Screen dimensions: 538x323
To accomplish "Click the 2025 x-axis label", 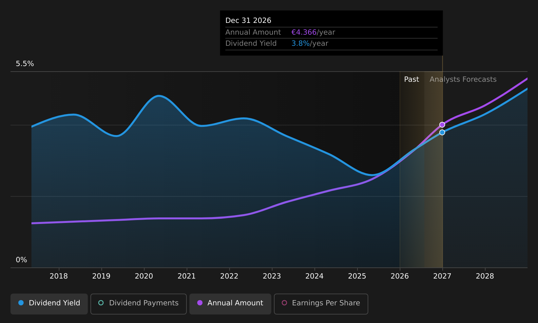I will tap(357, 276).
